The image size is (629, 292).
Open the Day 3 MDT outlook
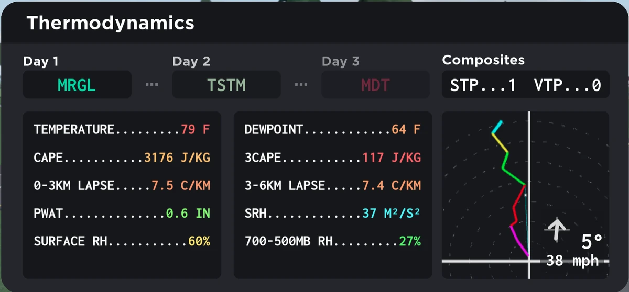(x=375, y=85)
